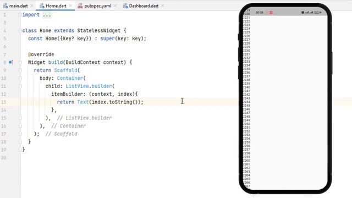Click the battery icon in phone status bar
The width and height of the screenshot is (352, 198).
point(317,13)
